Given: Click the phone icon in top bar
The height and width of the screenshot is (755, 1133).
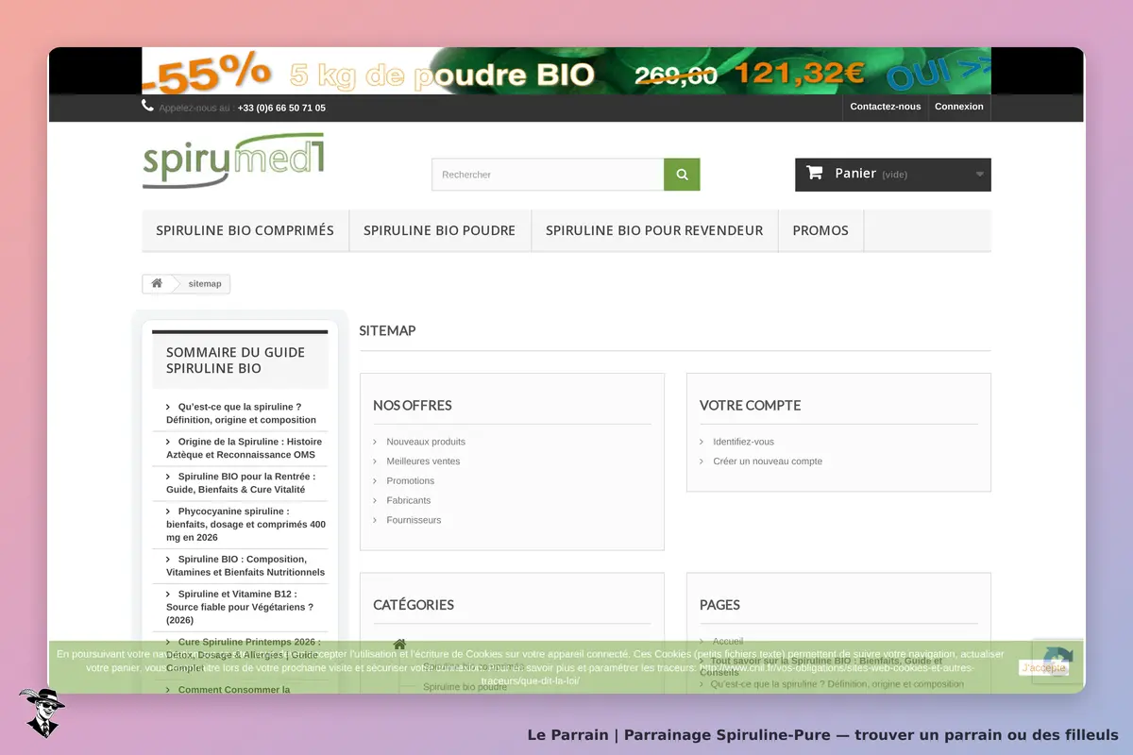Looking at the screenshot, I should [147, 106].
